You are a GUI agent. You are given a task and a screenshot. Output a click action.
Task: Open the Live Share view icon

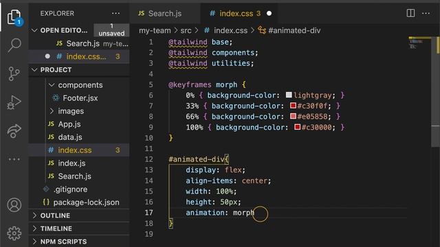click(14, 131)
